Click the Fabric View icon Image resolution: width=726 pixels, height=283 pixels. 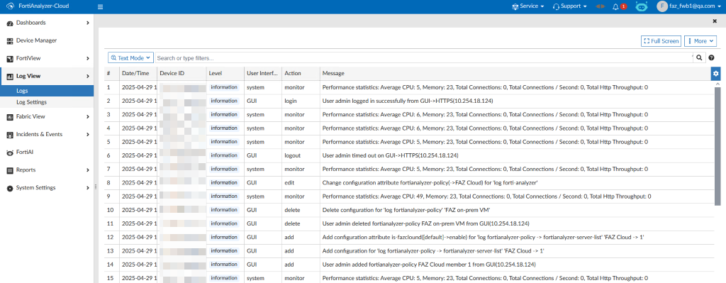pyautogui.click(x=10, y=117)
